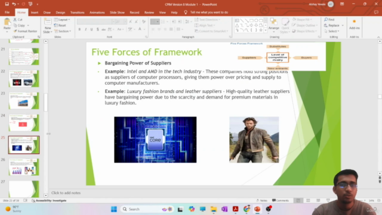Click the Click to add notes area
382x215 pixels.
click(66, 192)
